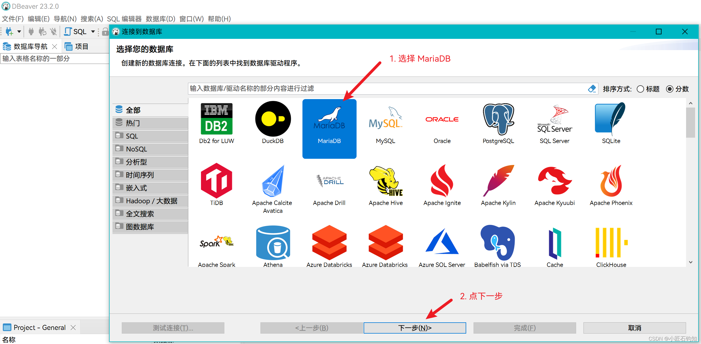Image resolution: width=701 pixels, height=344 pixels.
Task: Open the 编辑(E) menu
Action: [39, 19]
